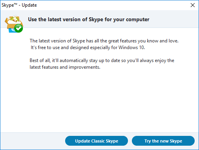The image size is (199, 150).
Task: Click the word "Update" in title bar
Action: tap(29, 5)
